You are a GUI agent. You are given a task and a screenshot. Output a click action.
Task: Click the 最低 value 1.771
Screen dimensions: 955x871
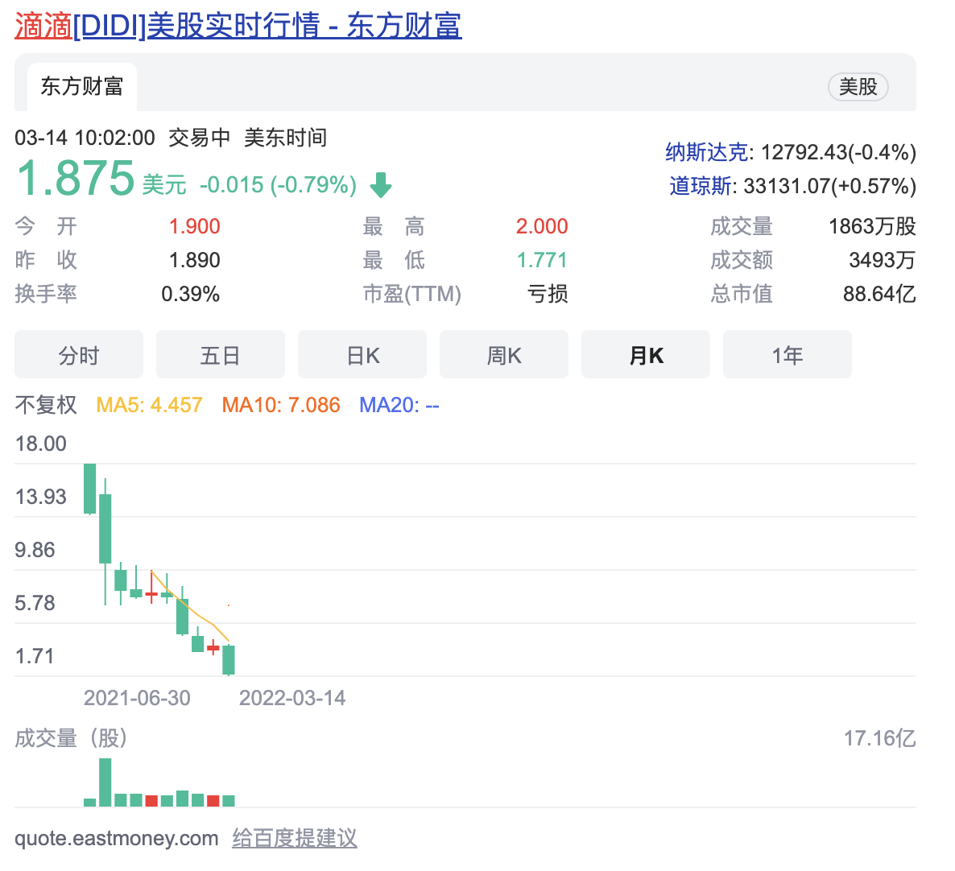click(542, 261)
